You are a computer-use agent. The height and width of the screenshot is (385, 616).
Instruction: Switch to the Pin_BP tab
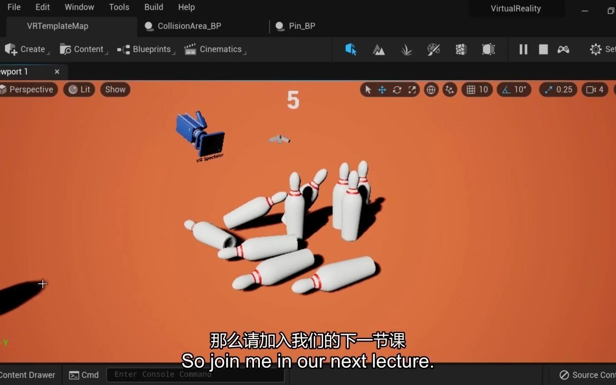[x=295, y=26]
